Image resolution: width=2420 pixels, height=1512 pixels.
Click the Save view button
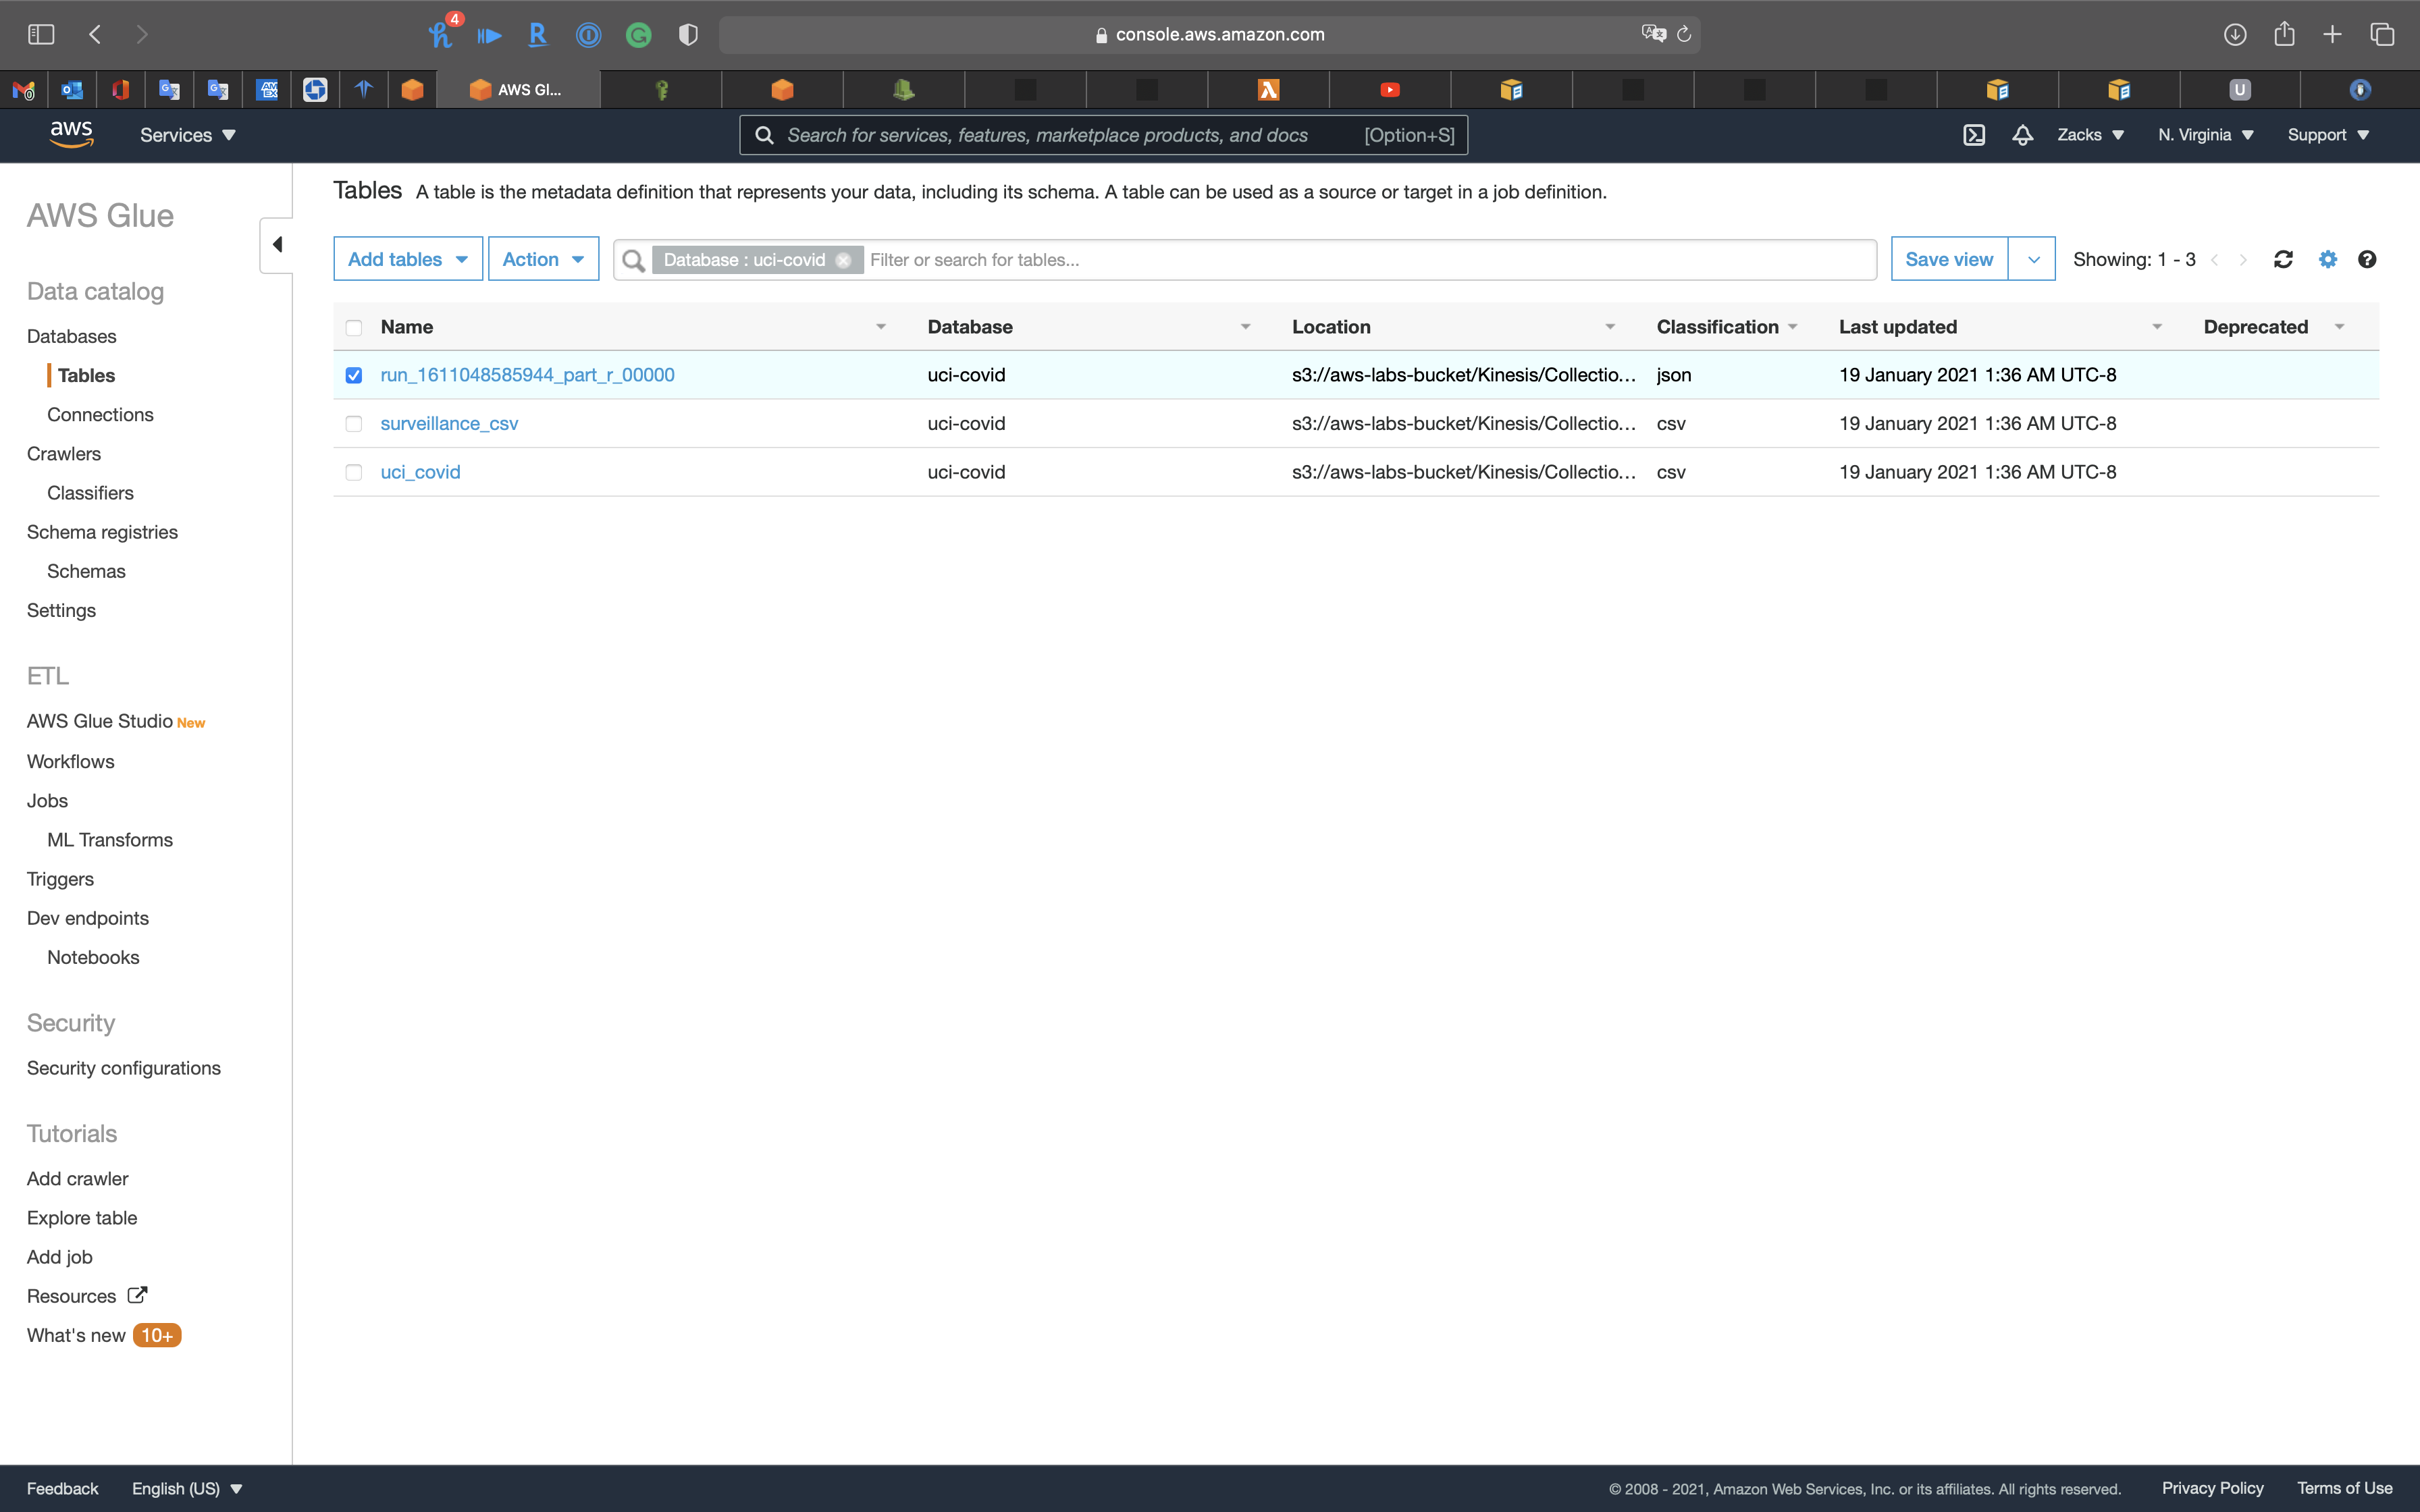click(x=1948, y=259)
